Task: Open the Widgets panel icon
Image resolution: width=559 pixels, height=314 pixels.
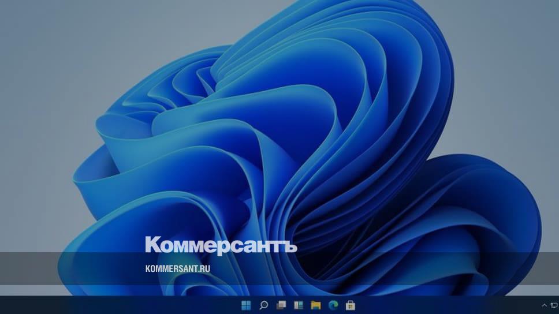Action: pyautogui.click(x=298, y=305)
